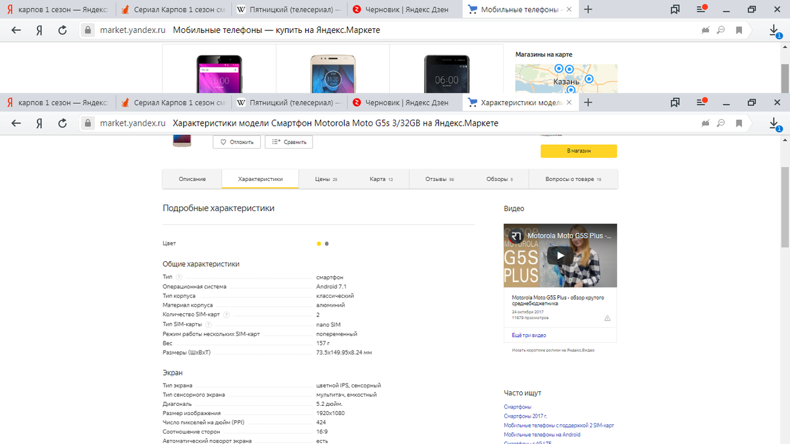Image resolution: width=790 pixels, height=444 pixels.
Task: Open the Обзоры page tab
Action: point(500,179)
